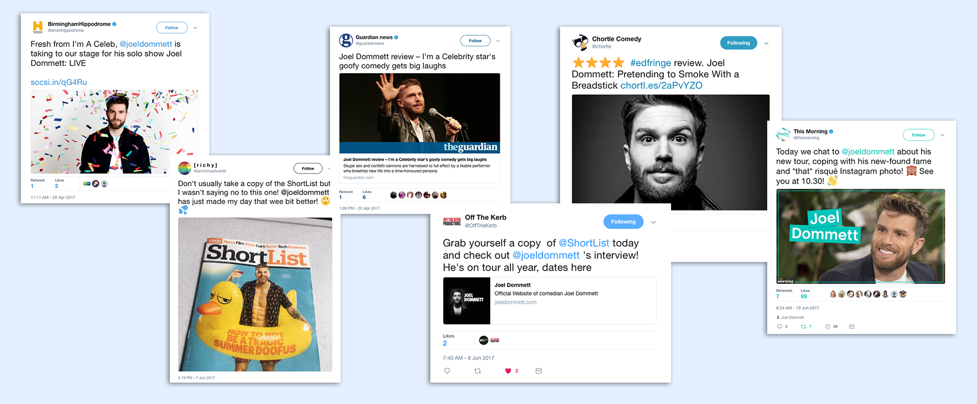977x404 pixels.
Task: Toggle Following button on Chortle Comedy tweet
Action: [738, 43]
